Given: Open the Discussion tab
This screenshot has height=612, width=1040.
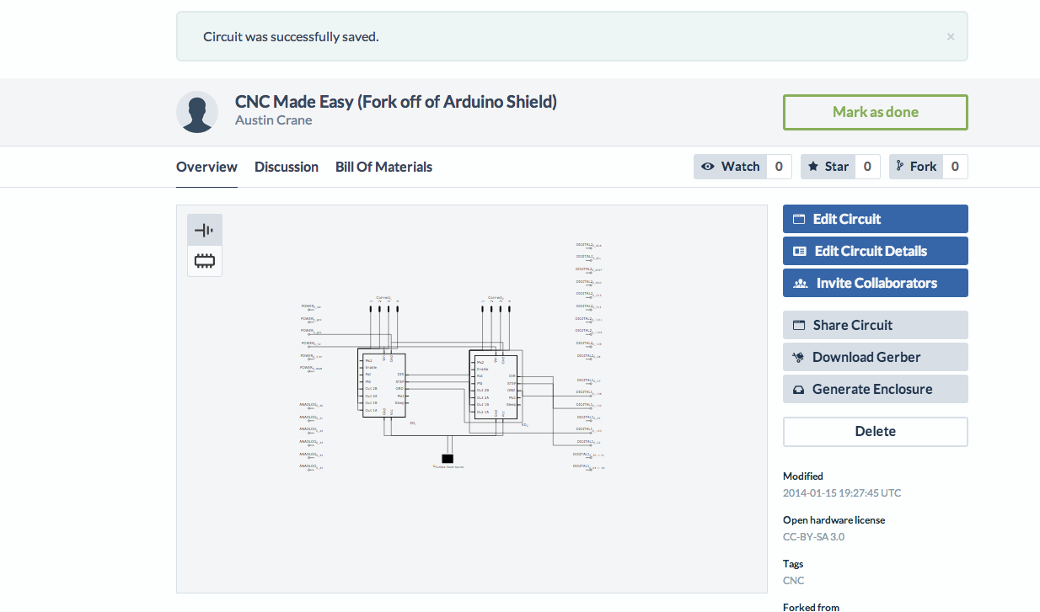Looking at the screenshot, I should 286,167.
